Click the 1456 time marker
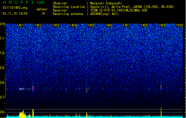Screen dimensions: 186x118 coord(109,25)
